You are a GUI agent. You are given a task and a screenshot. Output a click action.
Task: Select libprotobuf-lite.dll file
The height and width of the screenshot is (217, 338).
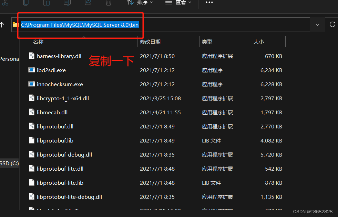pos(60,169)
